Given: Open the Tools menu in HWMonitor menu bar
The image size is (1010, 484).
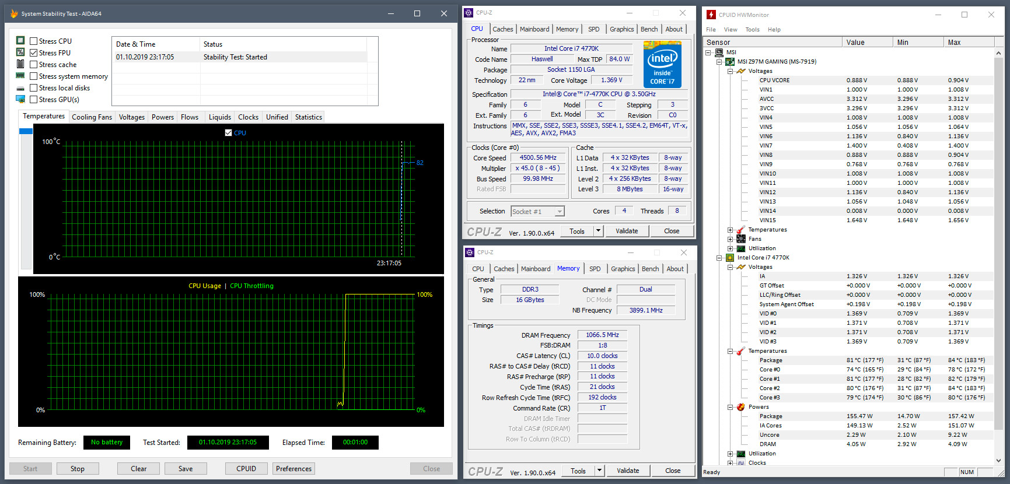Looking at the screenshot, I should 753,30.
